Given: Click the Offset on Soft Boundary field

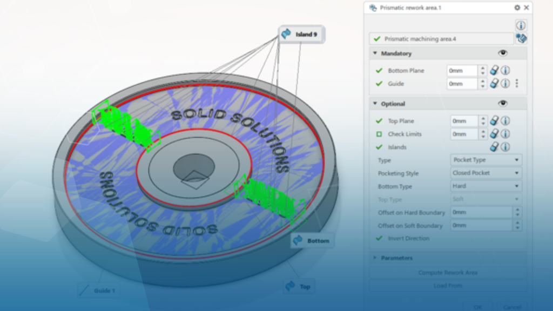Looking at the screenshot, I should tap(482, 225).
